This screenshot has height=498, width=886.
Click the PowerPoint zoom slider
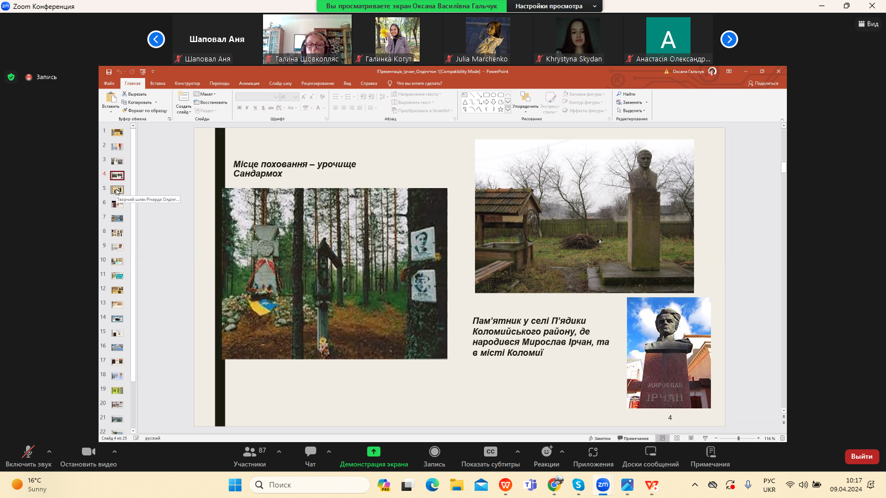coord(738,438)
